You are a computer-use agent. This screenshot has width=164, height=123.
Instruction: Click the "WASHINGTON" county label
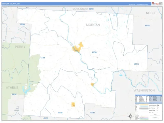coord(144,90)
